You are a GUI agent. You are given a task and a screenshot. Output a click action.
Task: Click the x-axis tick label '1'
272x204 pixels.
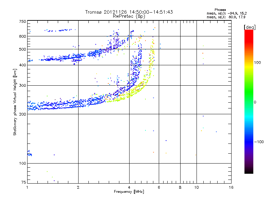pyautogui.click(x=27, y=187)
